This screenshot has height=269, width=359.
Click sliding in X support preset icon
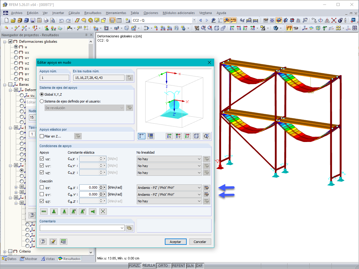coord(73,211)
